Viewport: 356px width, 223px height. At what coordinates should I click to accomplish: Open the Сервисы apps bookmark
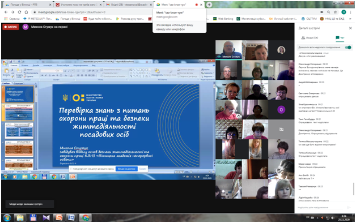pos(12,19)
